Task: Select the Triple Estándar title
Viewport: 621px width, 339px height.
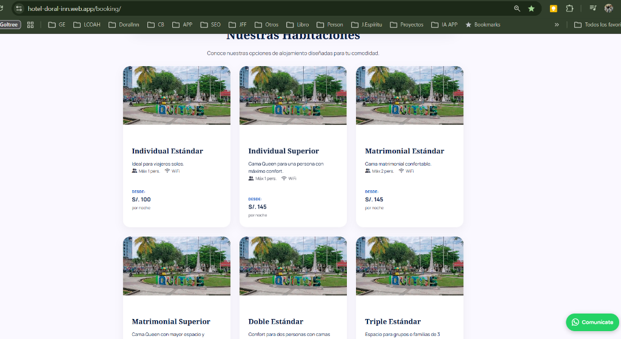Action: click(393, 321)
